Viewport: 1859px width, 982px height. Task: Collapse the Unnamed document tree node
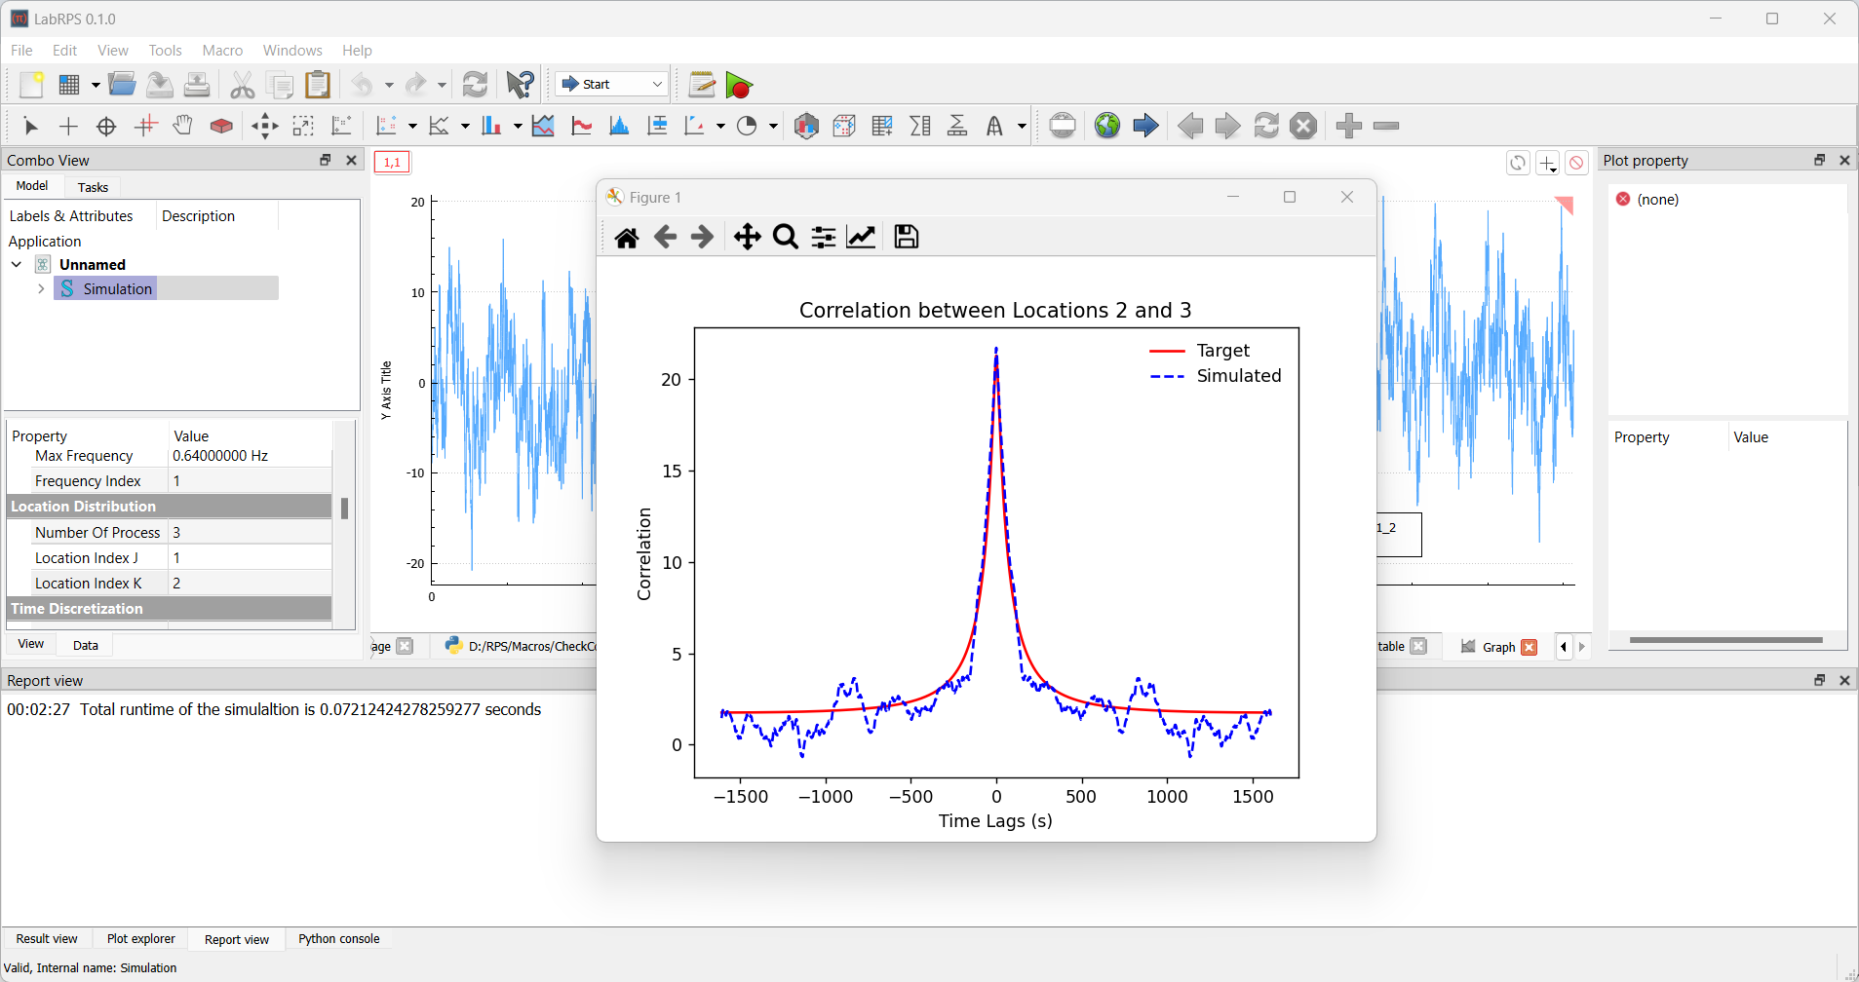(x=17, y=265)
